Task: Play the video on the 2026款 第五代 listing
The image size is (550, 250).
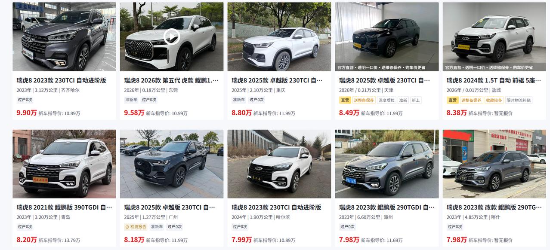Action: (x=171, y=36)
